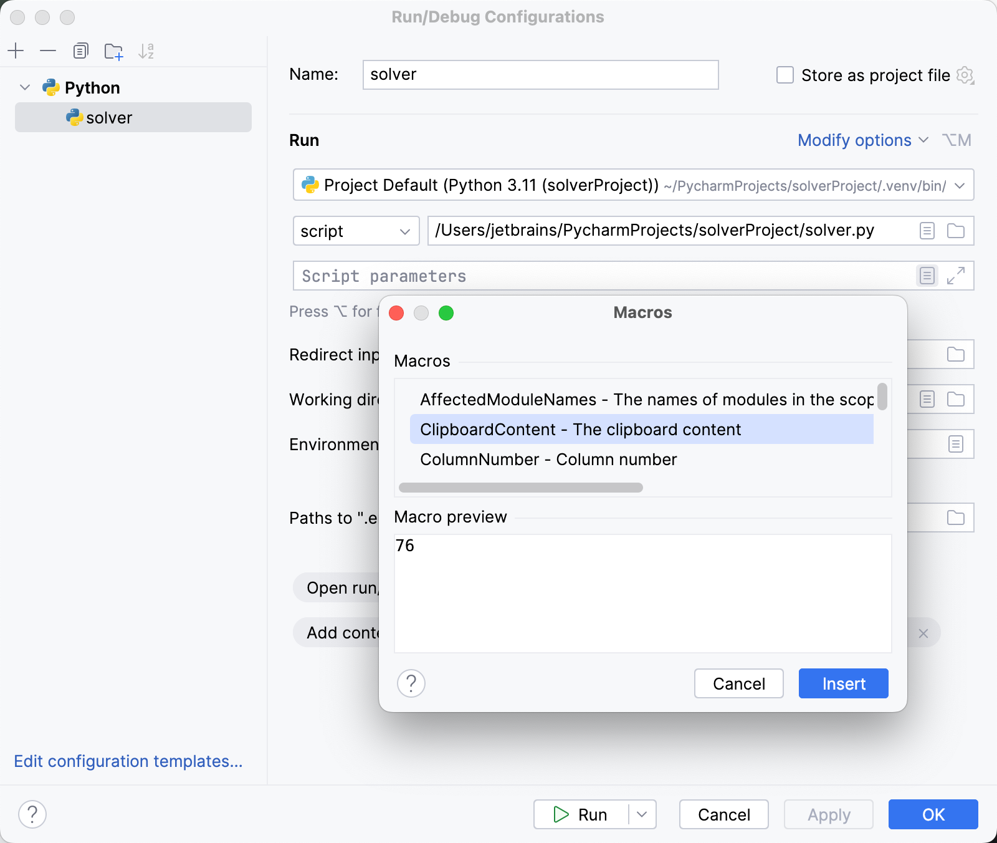Screen dimensions: 997x843
Task: Copy the selected run configuration
Action: coord(81,51)
